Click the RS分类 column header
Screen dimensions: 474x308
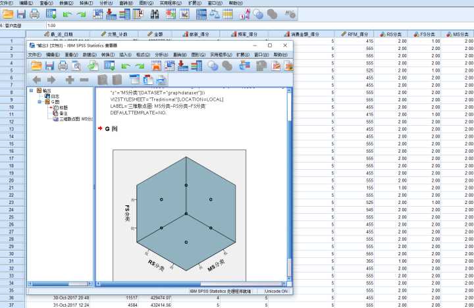point(391,34)
